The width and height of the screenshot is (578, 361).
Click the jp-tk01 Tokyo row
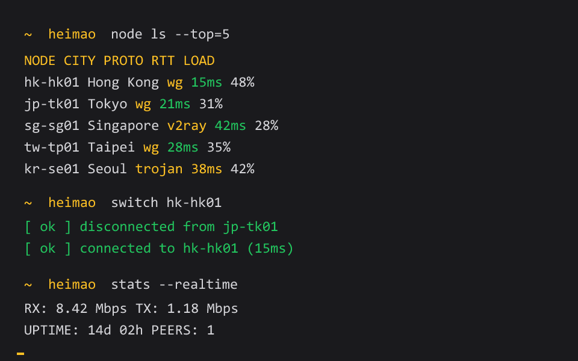[123, 104]
